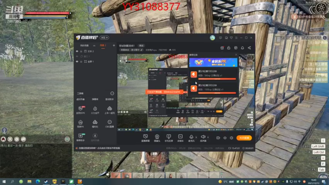
Task: Switch to the 'cs' scene tab
Action: click(x=94, y=46)
